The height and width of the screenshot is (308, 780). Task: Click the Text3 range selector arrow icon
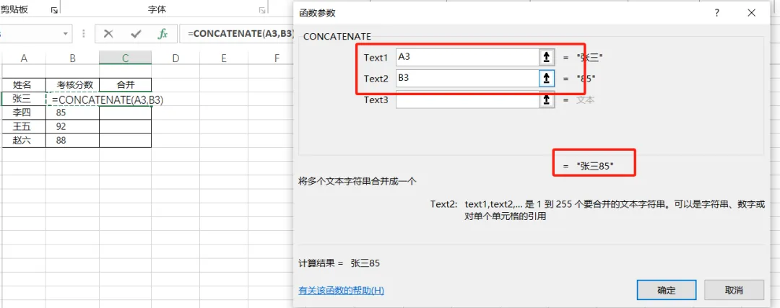(x=547, y=100)
